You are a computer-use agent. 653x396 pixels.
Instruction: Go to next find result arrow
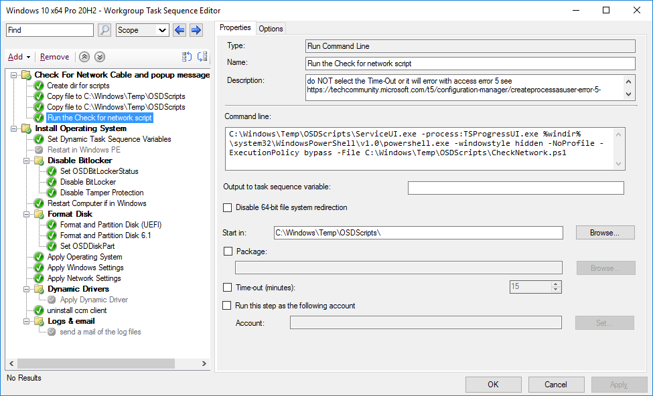pyautogui.click(x=196, y=30)
